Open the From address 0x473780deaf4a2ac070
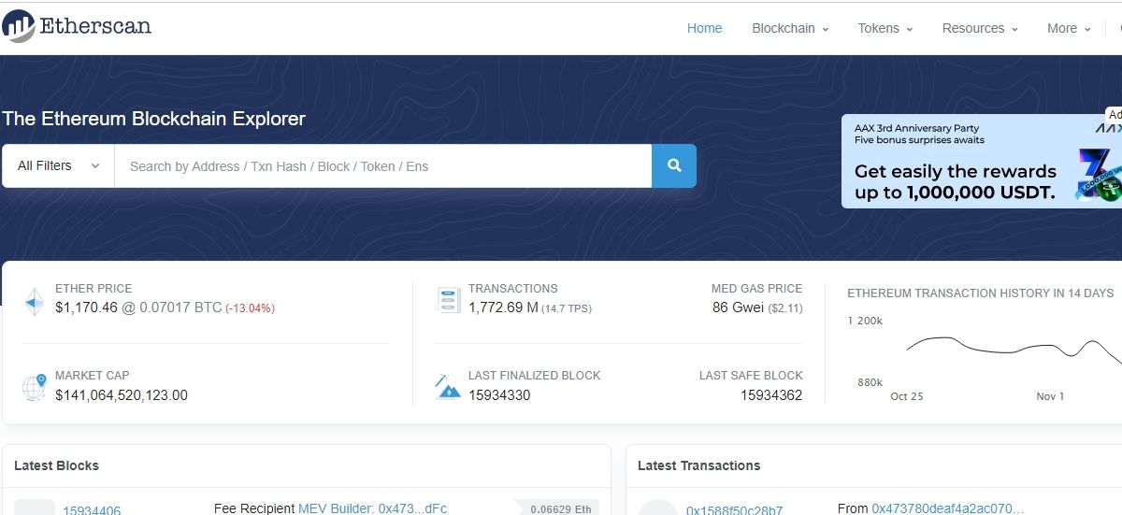The width and height of the screenshot is (1122, 515). tap(947, 508)
